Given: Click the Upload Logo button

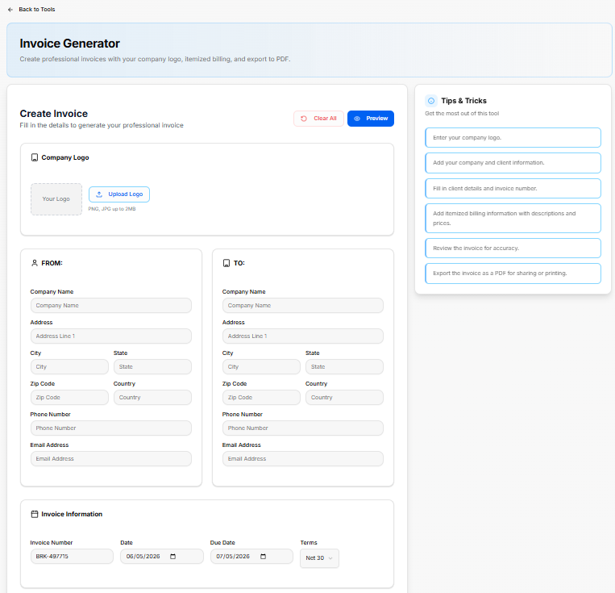Looking at the screenshot, I should point(119,194).
